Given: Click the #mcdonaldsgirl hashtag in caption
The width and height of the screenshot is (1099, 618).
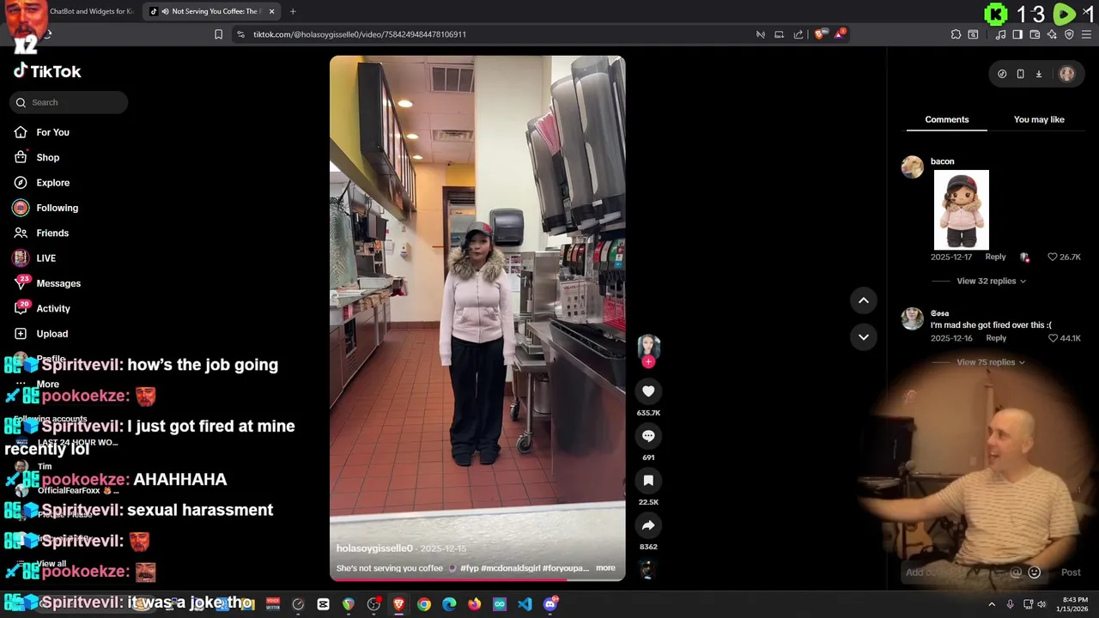Looking at the screenshot, I should (x=511, y=568).
